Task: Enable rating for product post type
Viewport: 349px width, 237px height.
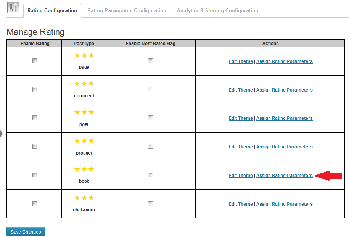Action: [35, 146]
